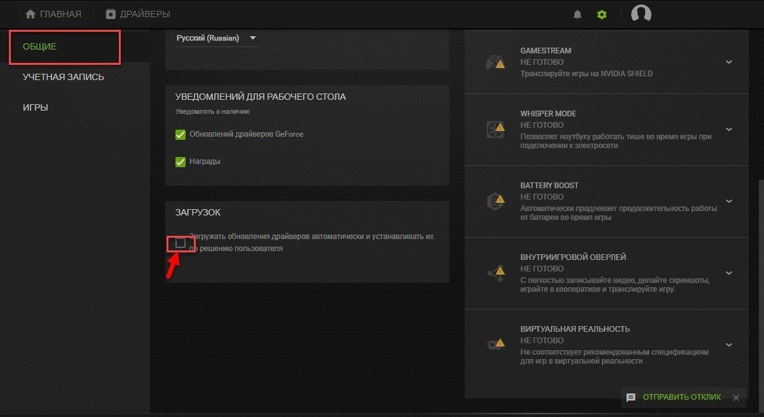Click the УВЕДОМЛЕНИЙ ДЛЯ РАБОЧЕГО СТОЛА heading
Viewport: 764px width, 417px height.
tap(261, 97)
